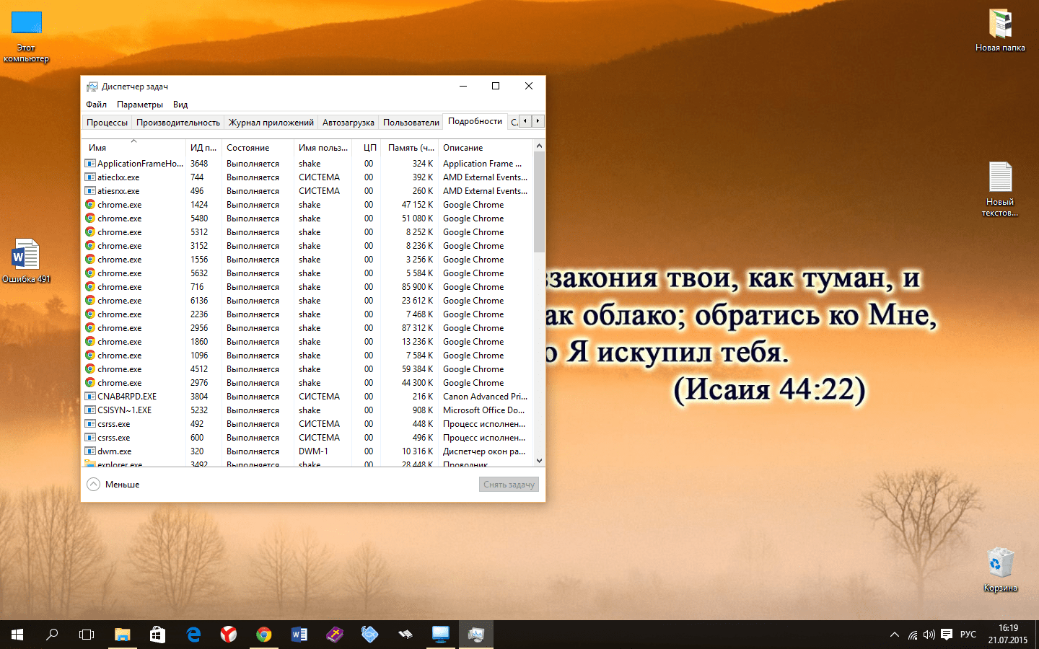Open Task View on taskbar

coord(87,635)
